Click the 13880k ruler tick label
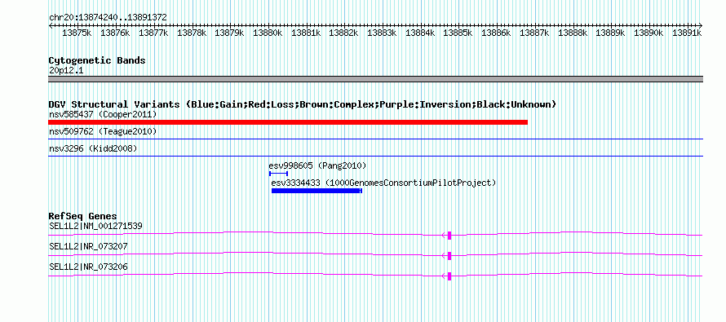Viewport: 726px width, 322px height. point(268,33)
